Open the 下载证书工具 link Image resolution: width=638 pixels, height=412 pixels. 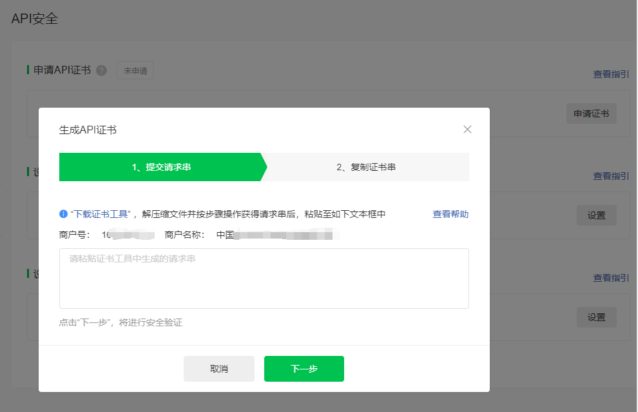click(101, 214)
